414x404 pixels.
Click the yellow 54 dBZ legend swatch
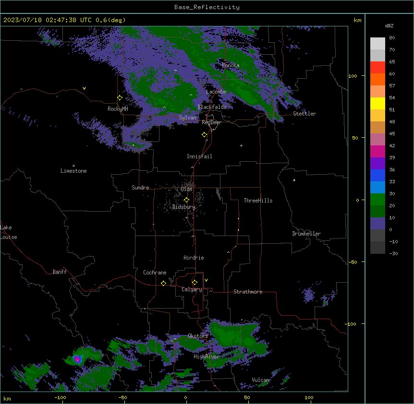(x=377, y=103)
